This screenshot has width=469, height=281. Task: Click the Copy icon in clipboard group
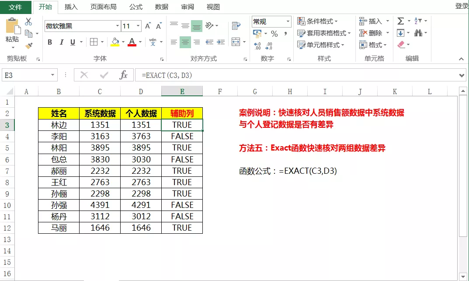coord(29,34)
